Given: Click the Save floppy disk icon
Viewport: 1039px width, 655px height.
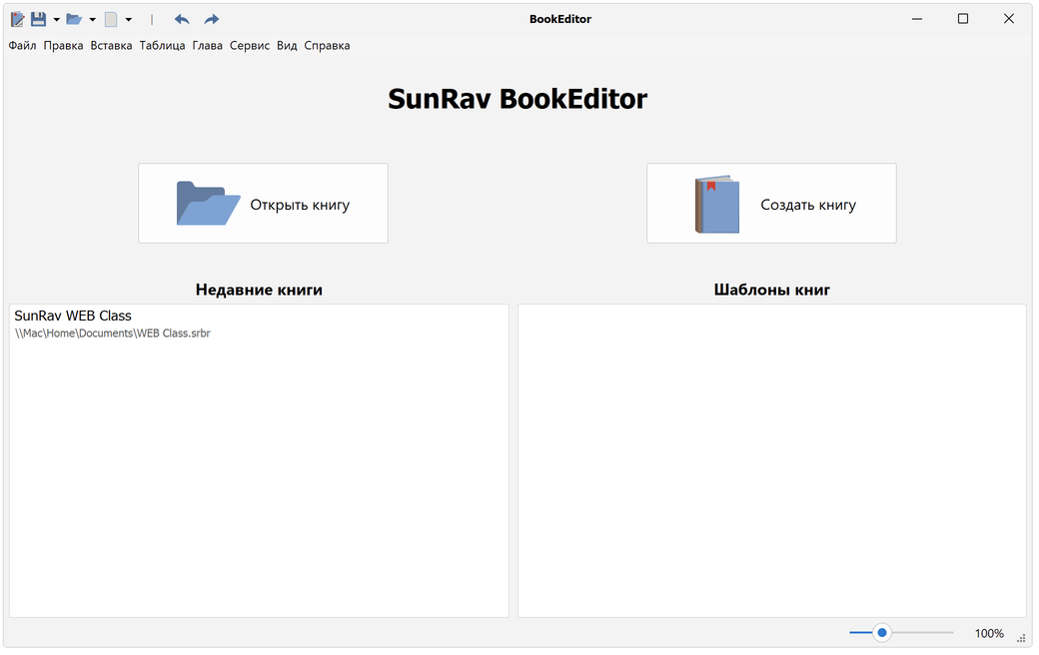Looking at the screenshot, I should pos(38,19).
